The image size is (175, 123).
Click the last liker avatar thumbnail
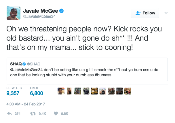128,91
